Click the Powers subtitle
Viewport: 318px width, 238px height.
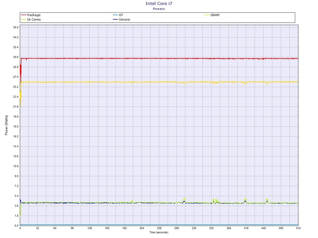159,9
